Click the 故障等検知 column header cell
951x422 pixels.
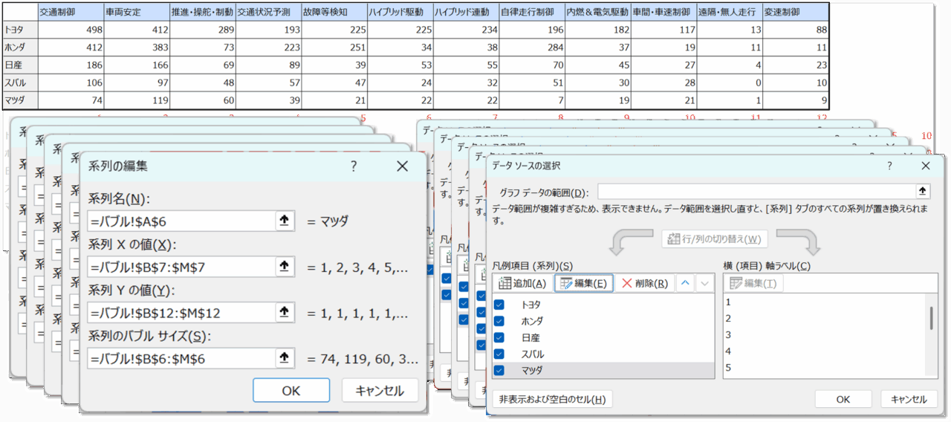pos(334,13)
